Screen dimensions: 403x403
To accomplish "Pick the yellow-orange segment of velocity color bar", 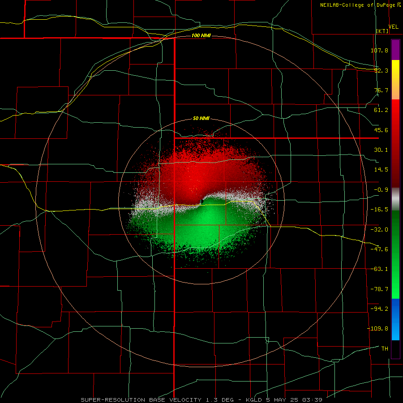I will click(x=395, y=80).
